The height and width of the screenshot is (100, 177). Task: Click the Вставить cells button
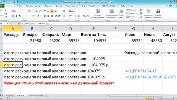(132, 10)
